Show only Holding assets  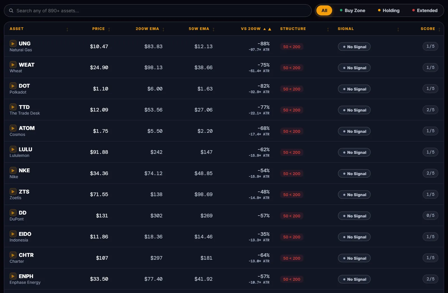(389, 10)
